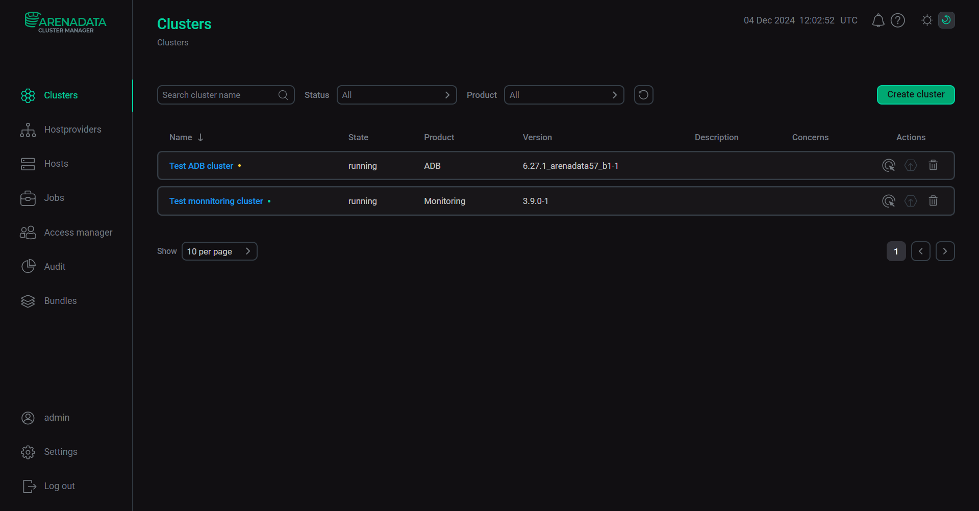Screen dimensions: 979x511
Task: Click the search magnifier icon
Action: pos(283,95)
